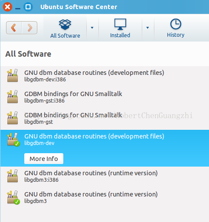Viewport: 209px width, 222px height.
Task: Go back with the left arrow button
Action: 14,28
